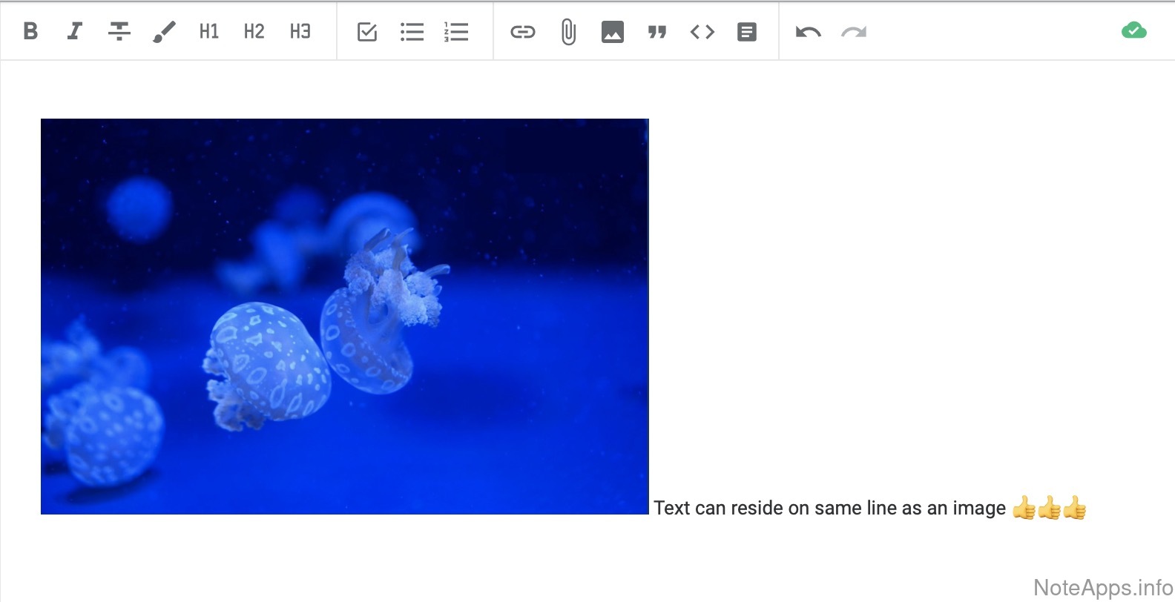
Task: Toggle strikethrough text formatting
Action: point(119,31)
